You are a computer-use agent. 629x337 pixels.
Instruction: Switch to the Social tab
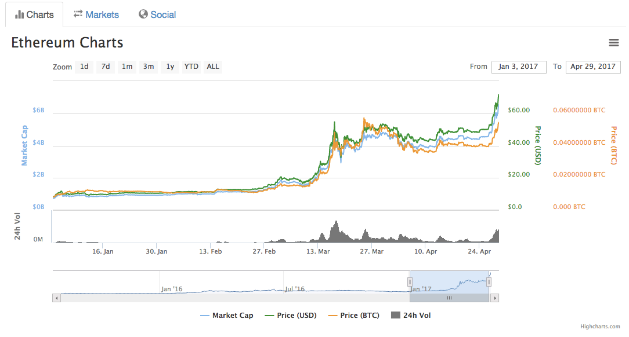[157, 14]
